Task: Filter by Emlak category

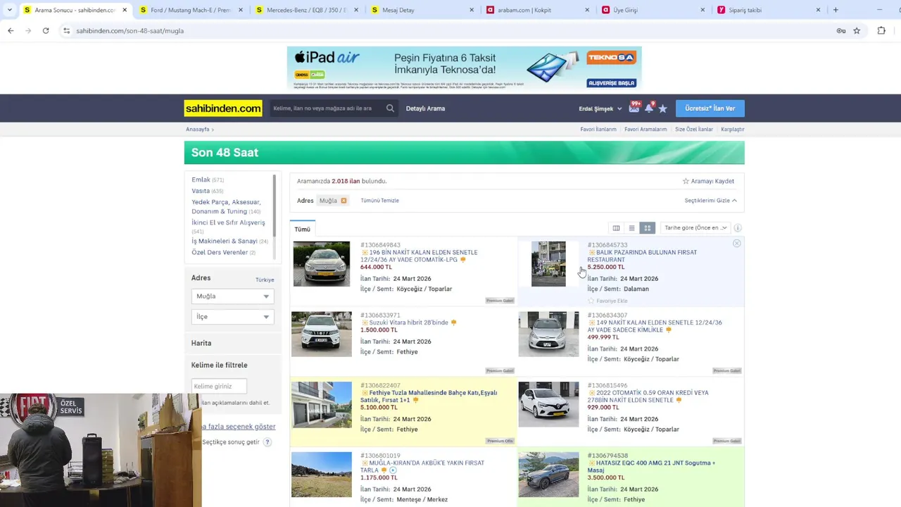Action: (201, 180)
